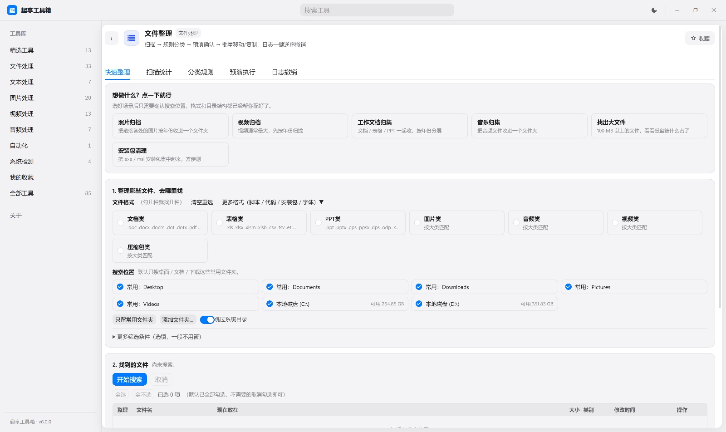Click the 只留常用文件夹 button
726x432 pixels.
tap(134, 319)
